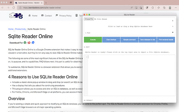Click the WorldAddons puzzle logo
Viewport: 179px width, 112px height.
[x=16, y=16]
